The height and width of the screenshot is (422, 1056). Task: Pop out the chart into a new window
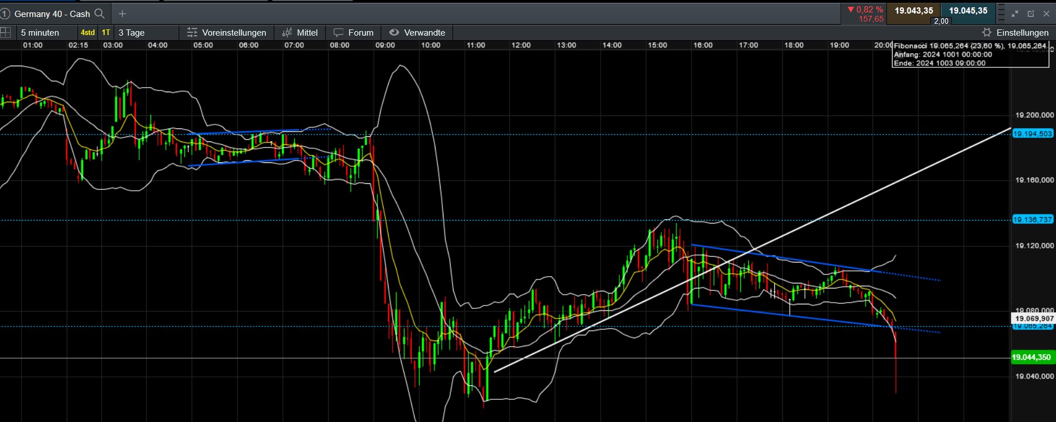(x=1031, y=13)
